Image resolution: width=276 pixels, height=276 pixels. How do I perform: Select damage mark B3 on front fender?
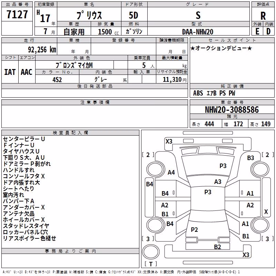pos(250,158)
